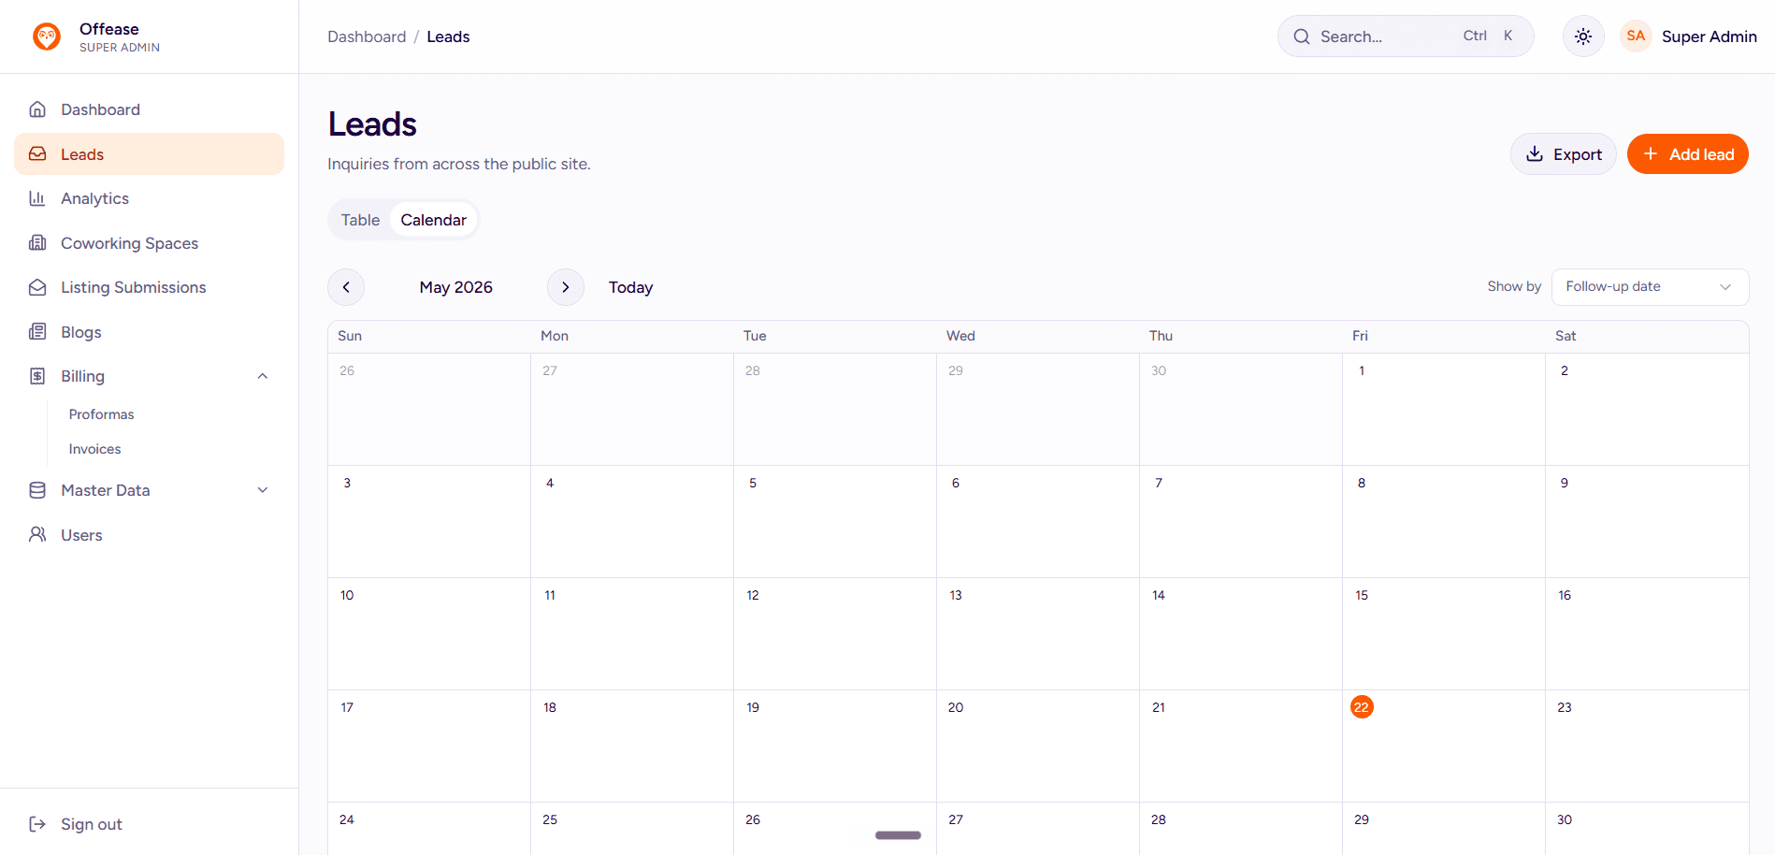Click the SA avatar badge
Screen dimensions: 1775x855
point(1636,36)
